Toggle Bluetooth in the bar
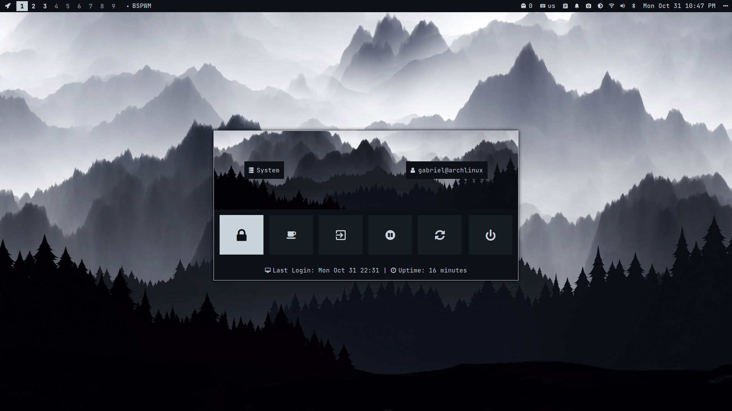This screenshot has height=411, width=732. [634, 6]
